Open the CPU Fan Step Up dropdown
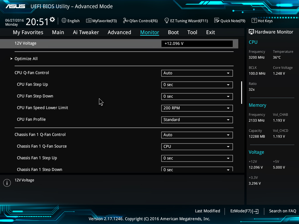 pyautogui.click(x=197, y=85)
